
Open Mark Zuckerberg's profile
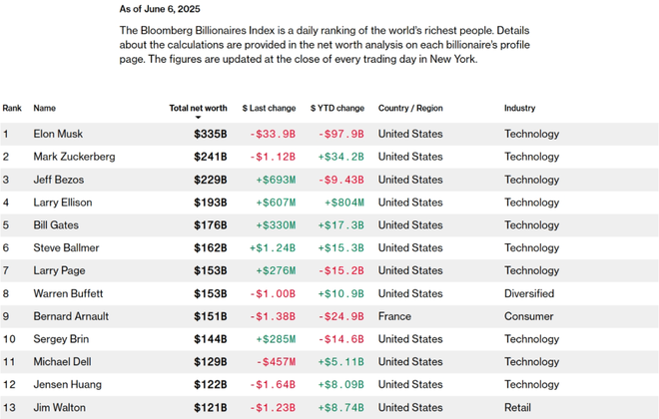74,157
